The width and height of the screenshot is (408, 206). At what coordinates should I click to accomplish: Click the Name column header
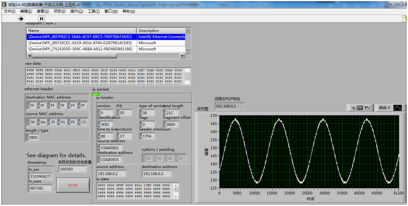coord(81,30)
